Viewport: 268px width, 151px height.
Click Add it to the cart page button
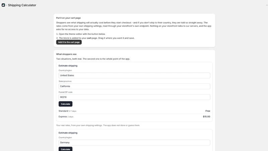[69, 42]
